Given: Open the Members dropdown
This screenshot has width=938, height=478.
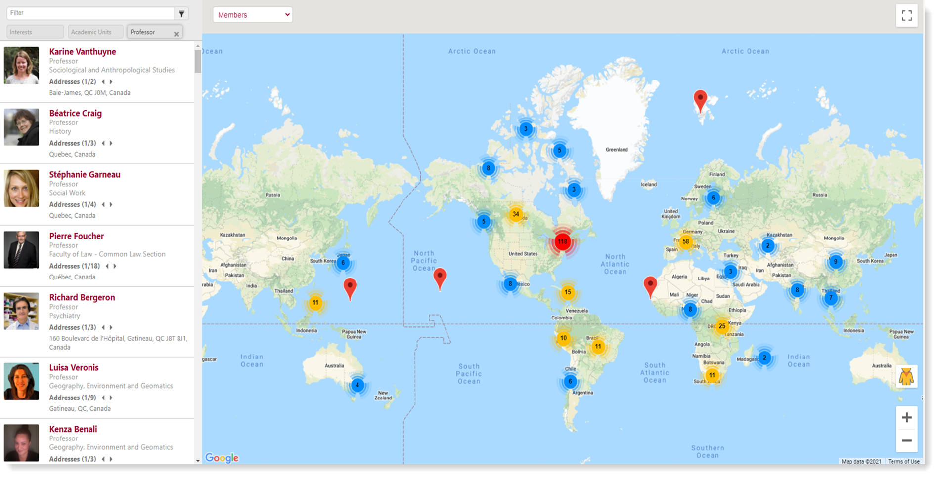Looking at the screenshot, I should [x=253, y=15].
